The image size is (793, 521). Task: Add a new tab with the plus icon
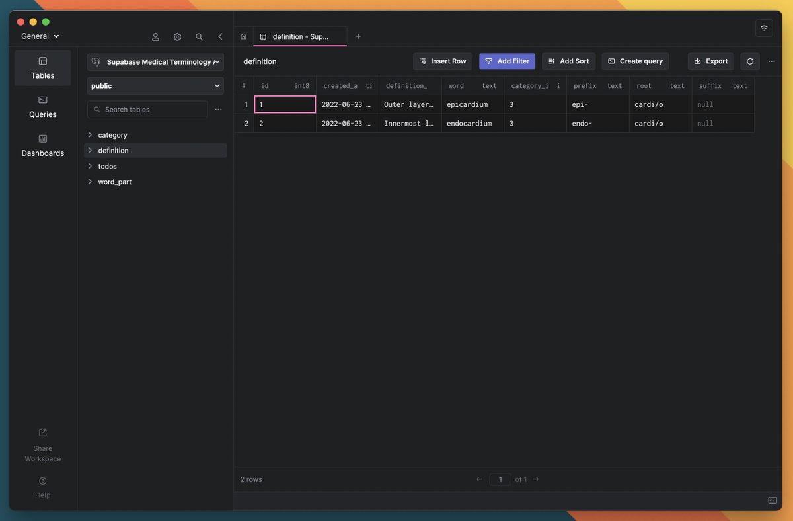[x=358, y=36]
